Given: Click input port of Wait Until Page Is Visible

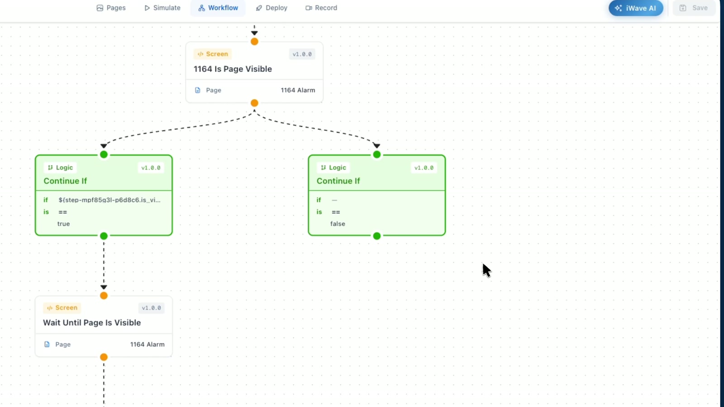Looking at the screenshot, I should pos(104,296).
